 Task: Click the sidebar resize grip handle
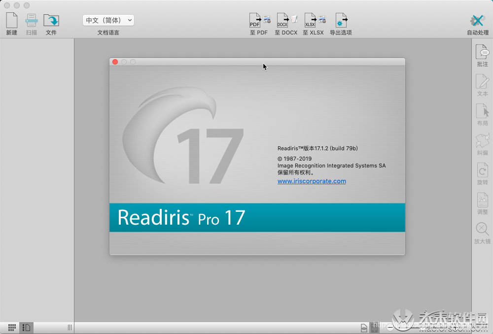(70, 328)
